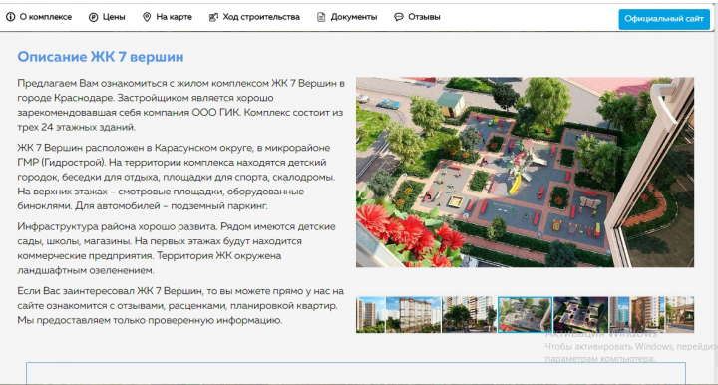Click the speech bubble icon beside Отзывы
The width and height of the screenshot is (718, 385).
399,17
